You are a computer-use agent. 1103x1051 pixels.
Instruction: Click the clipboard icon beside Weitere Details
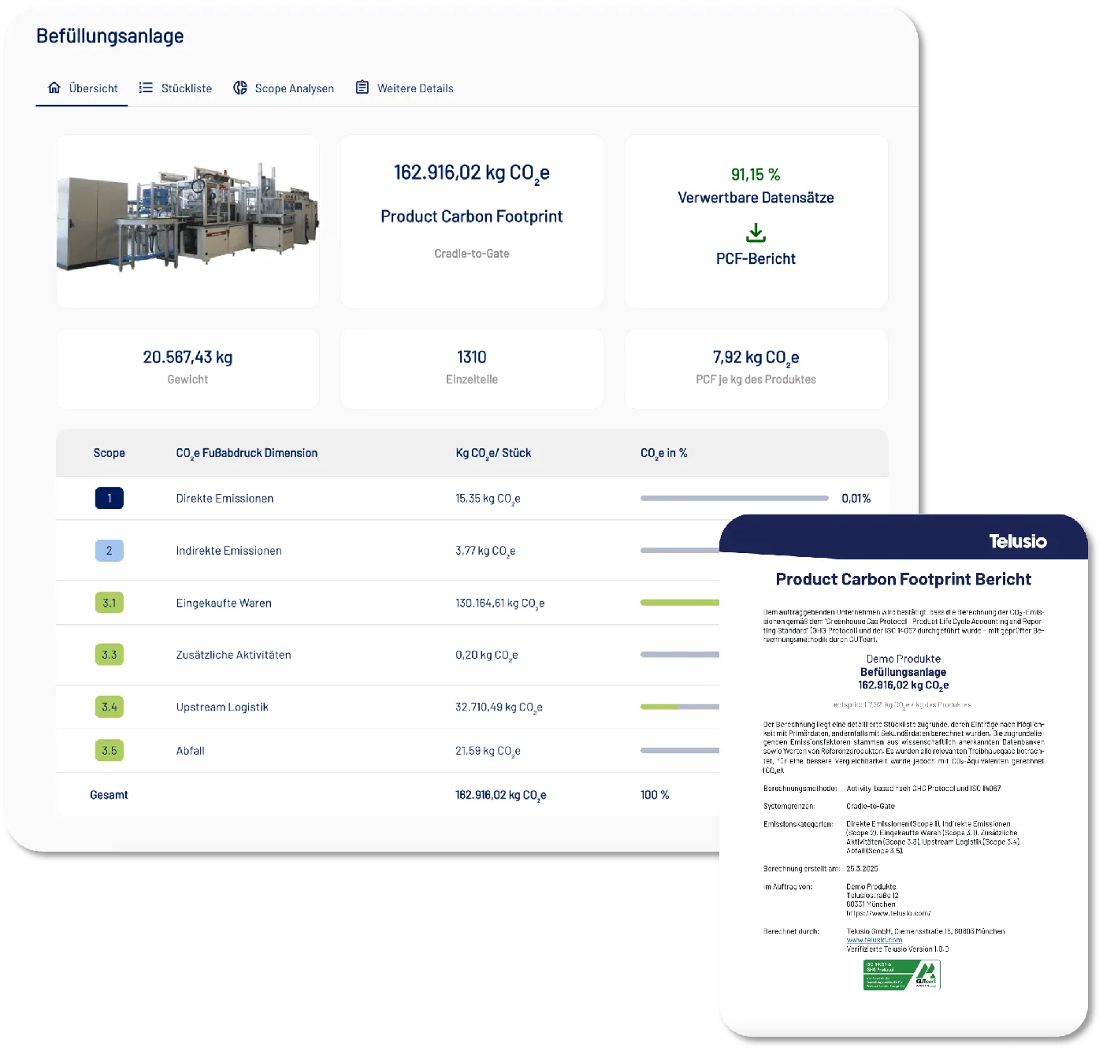click(x=362, y=87)
